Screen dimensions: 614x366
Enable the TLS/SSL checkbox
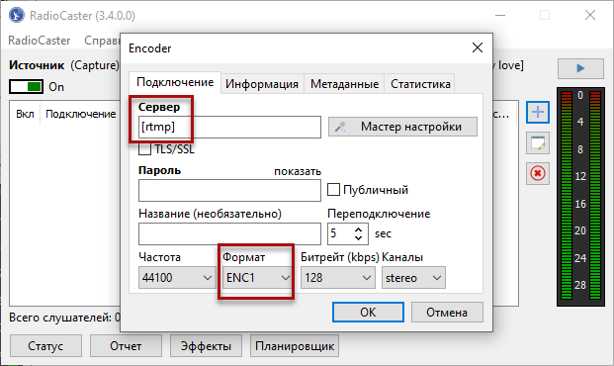click(145, 149)
